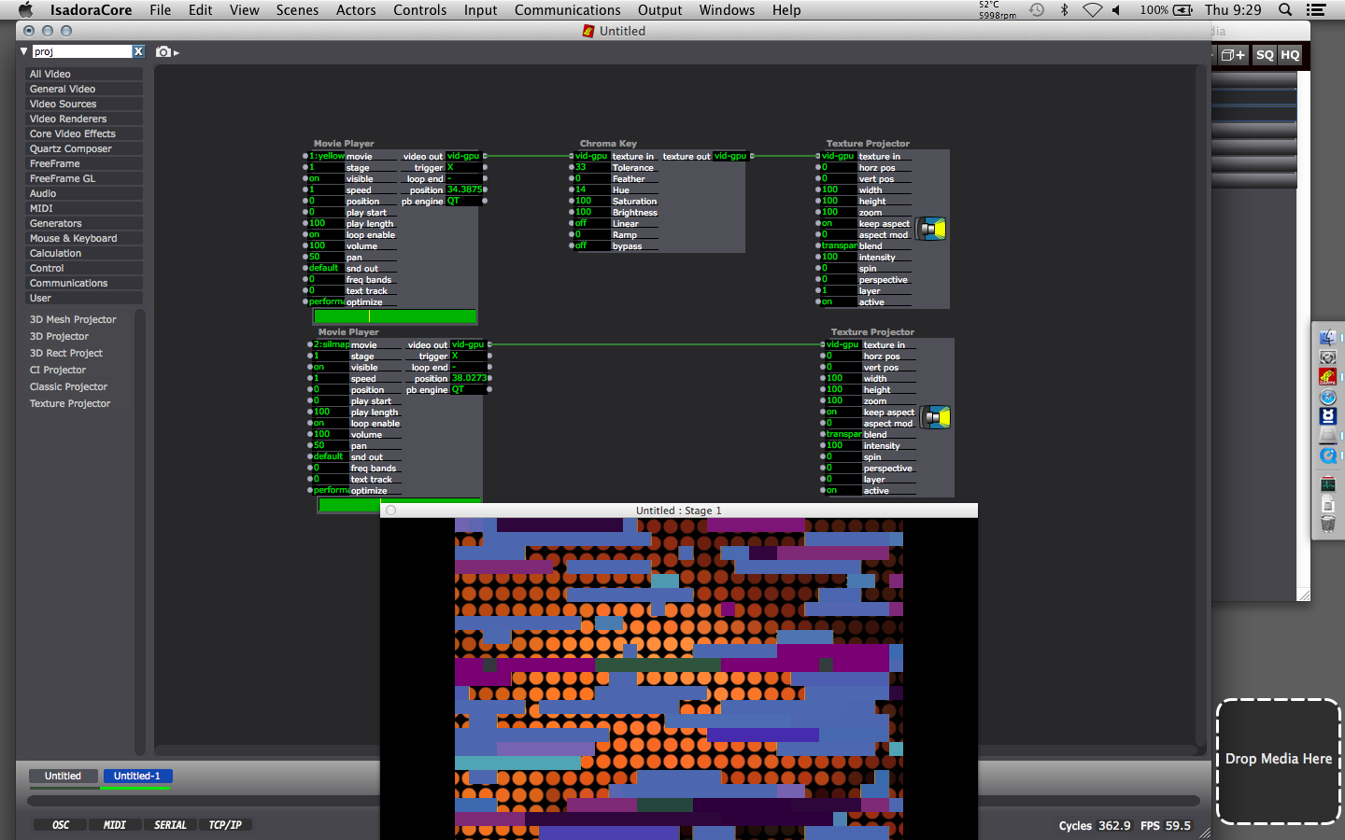The image size is (1345, 840).
Task: Open the Actors menu
Action: coord(356,10)
